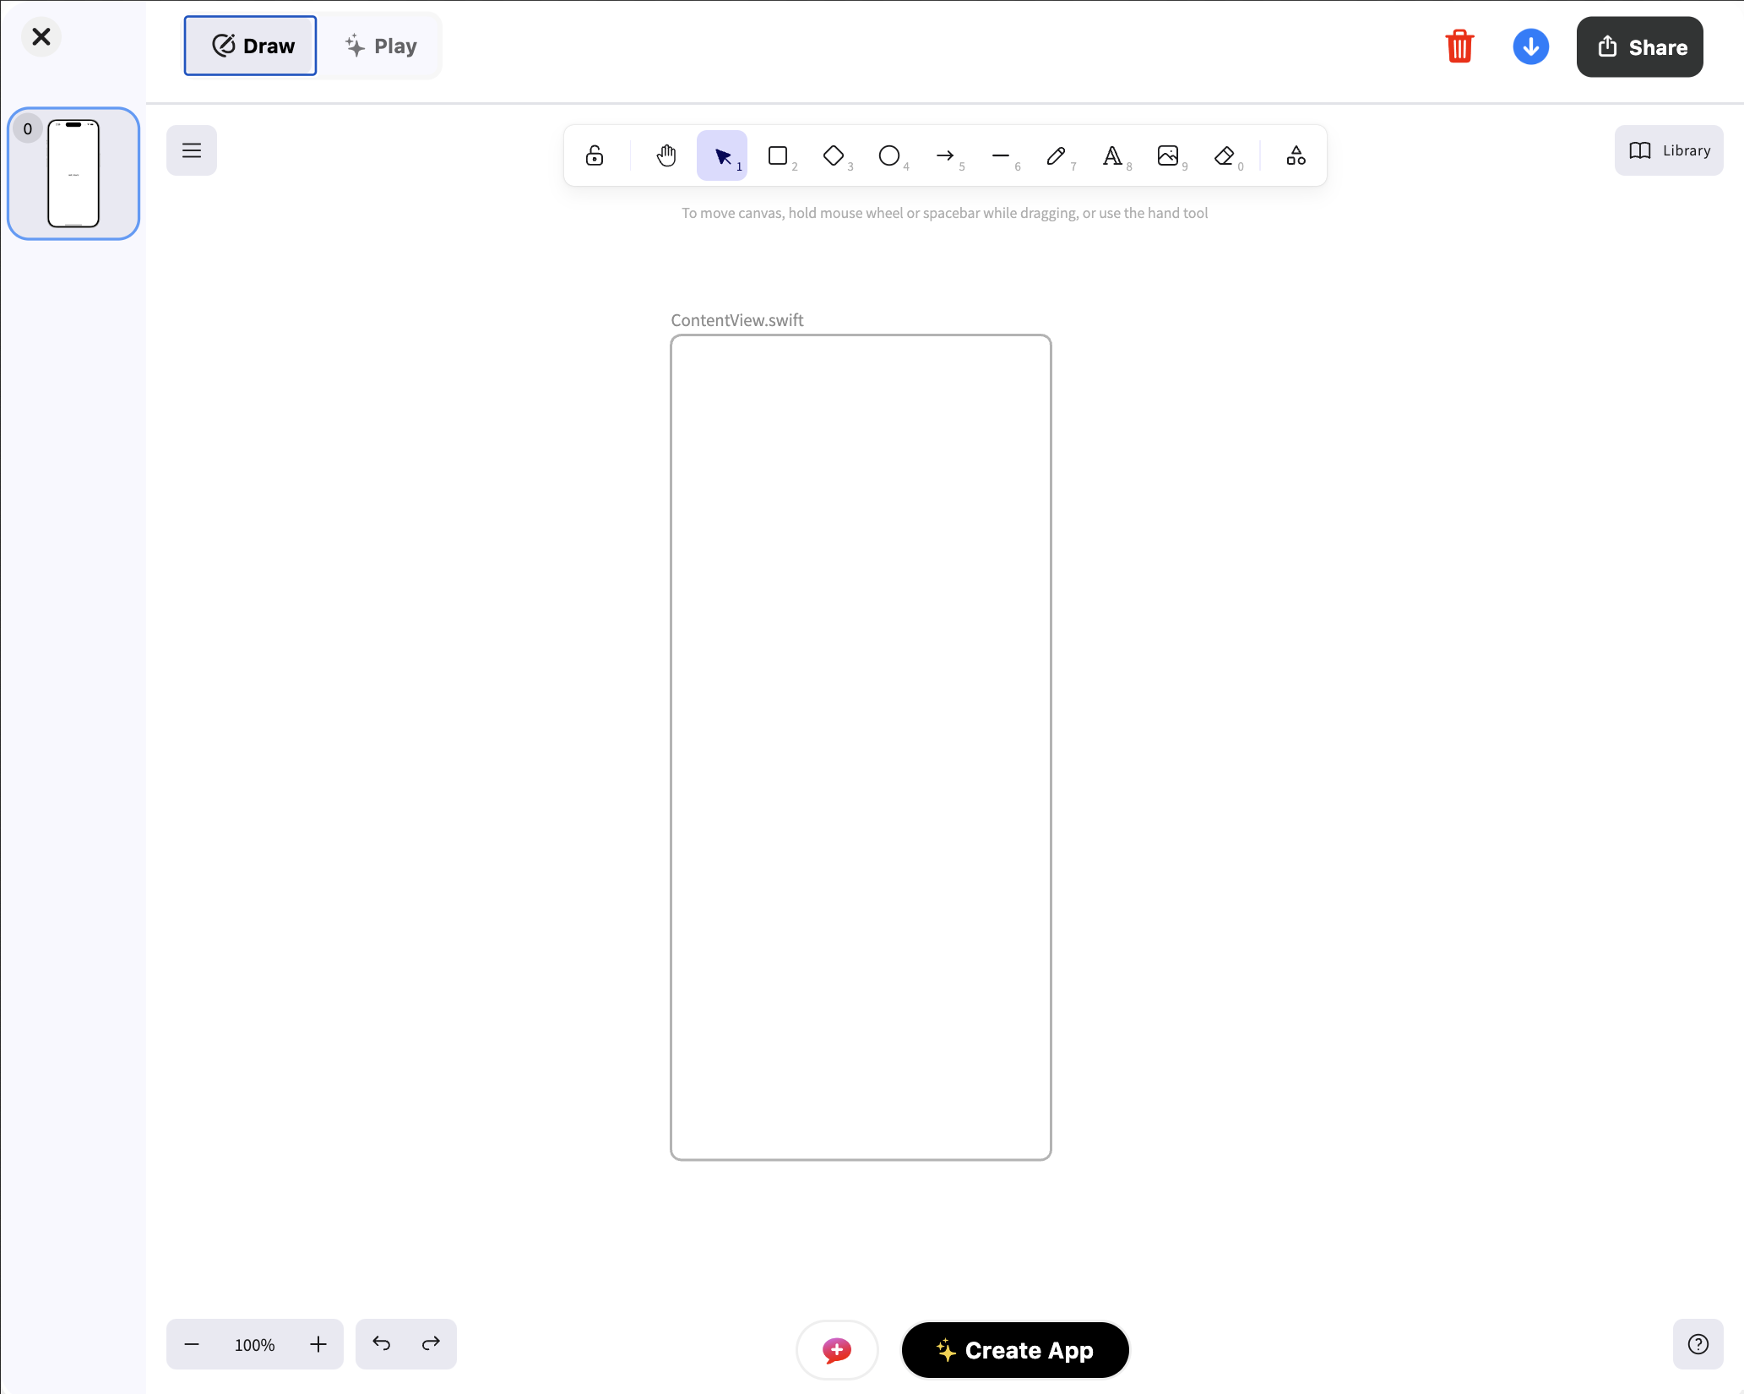Select the Text tool
This screenshot has width=1744, height=1394.
pyautogui.click(x=1112, y=155)
